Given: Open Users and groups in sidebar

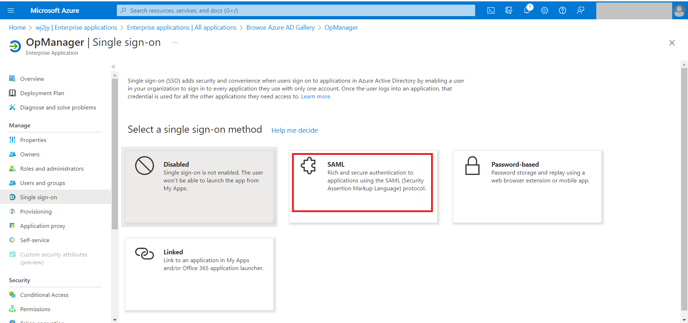Looking at the screenshot, I should (43, 183).
